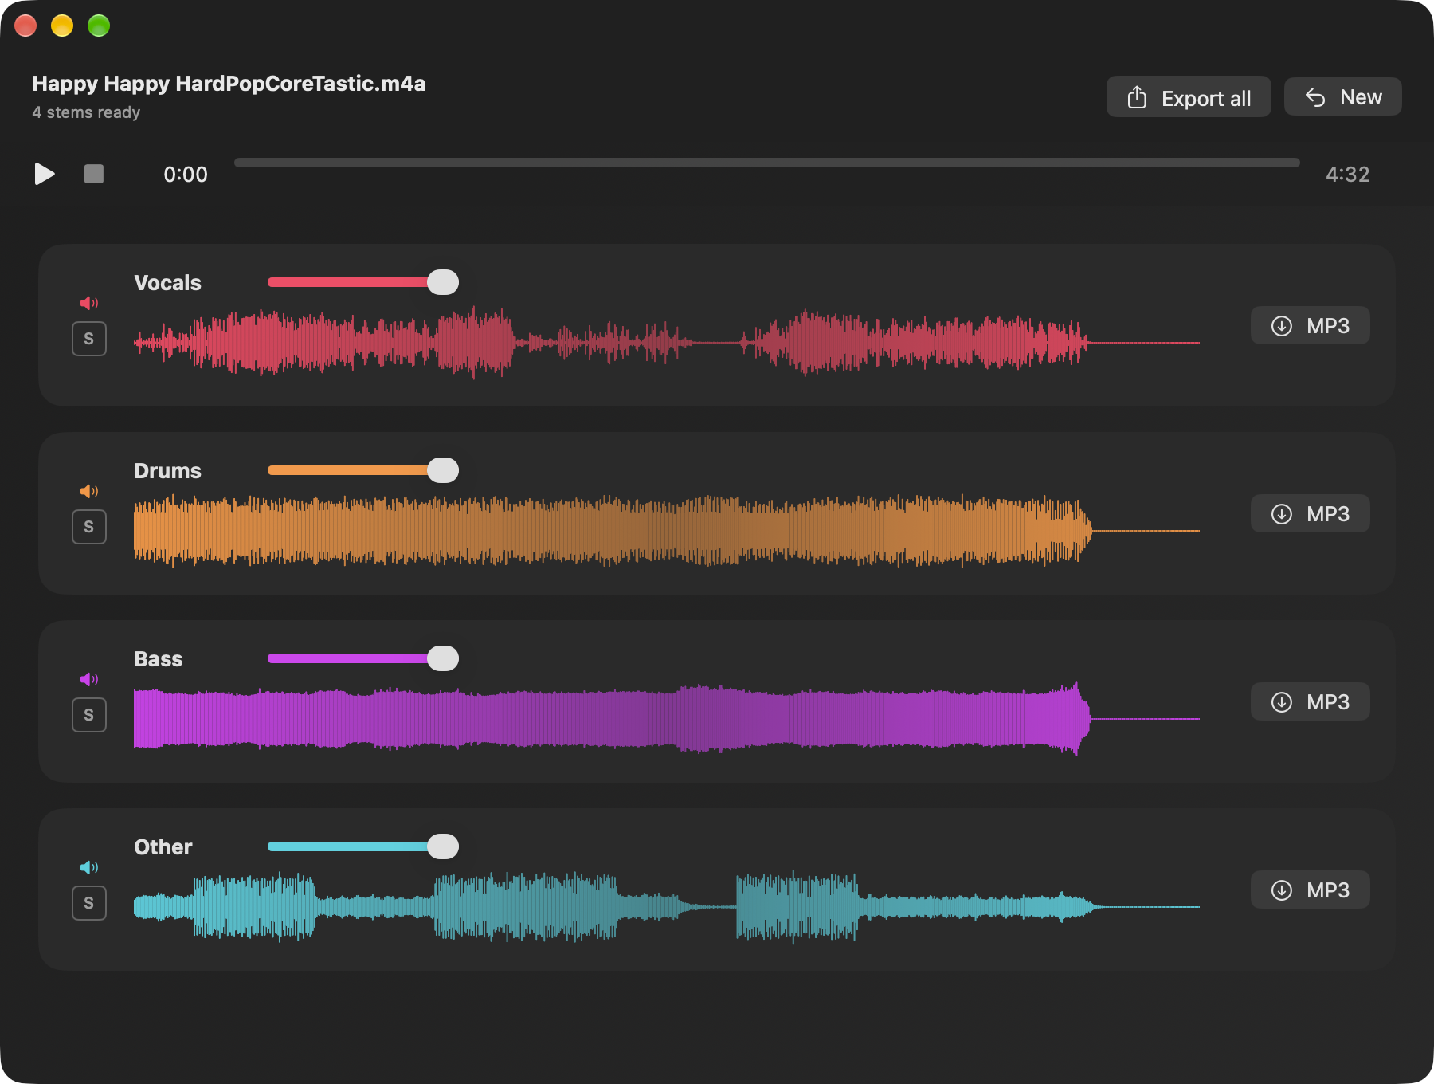Solo the Drums stem
The image size is (1434, 1084).
pos(89,527)
